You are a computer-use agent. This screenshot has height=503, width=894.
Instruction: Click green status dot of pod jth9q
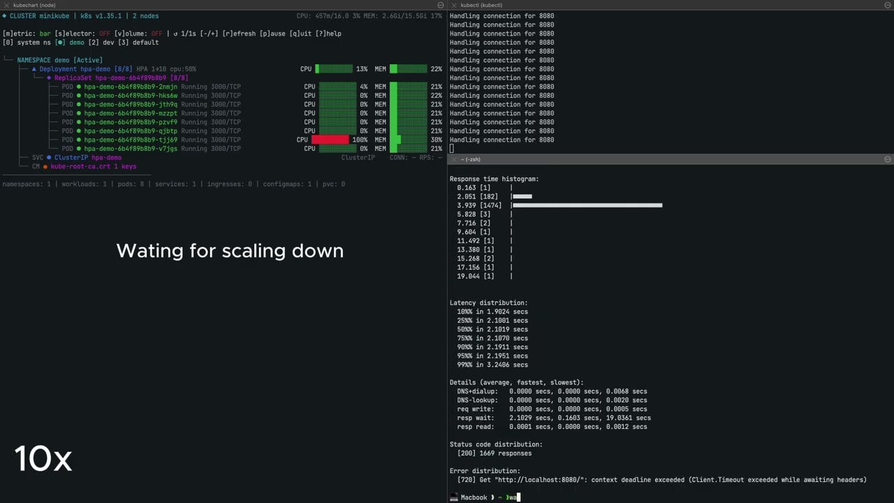79,105
